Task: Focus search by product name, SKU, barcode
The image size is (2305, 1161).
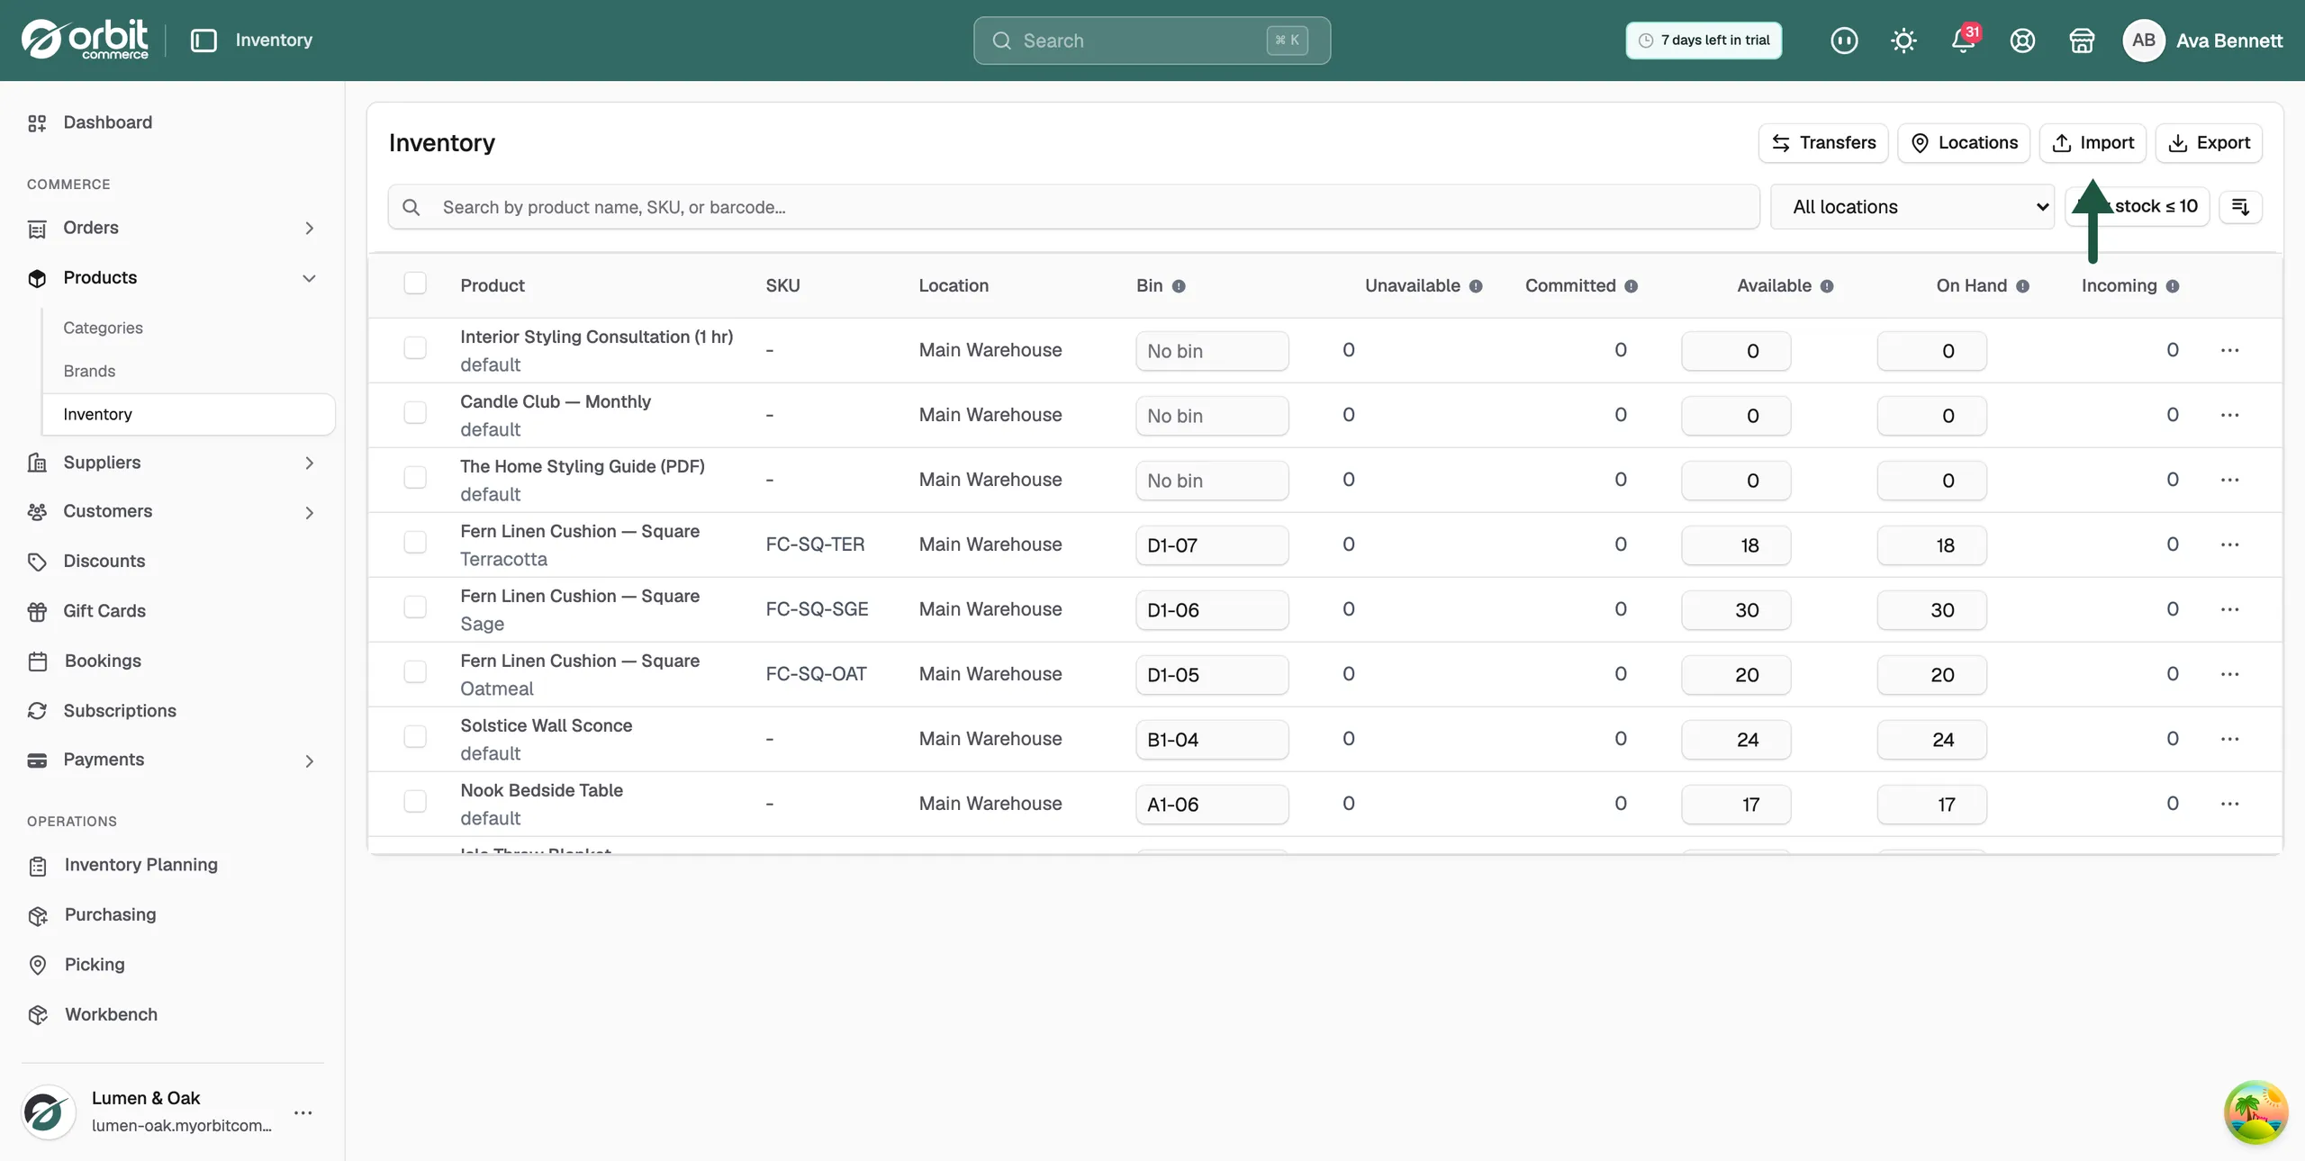Action: [x=1073, y=207]
